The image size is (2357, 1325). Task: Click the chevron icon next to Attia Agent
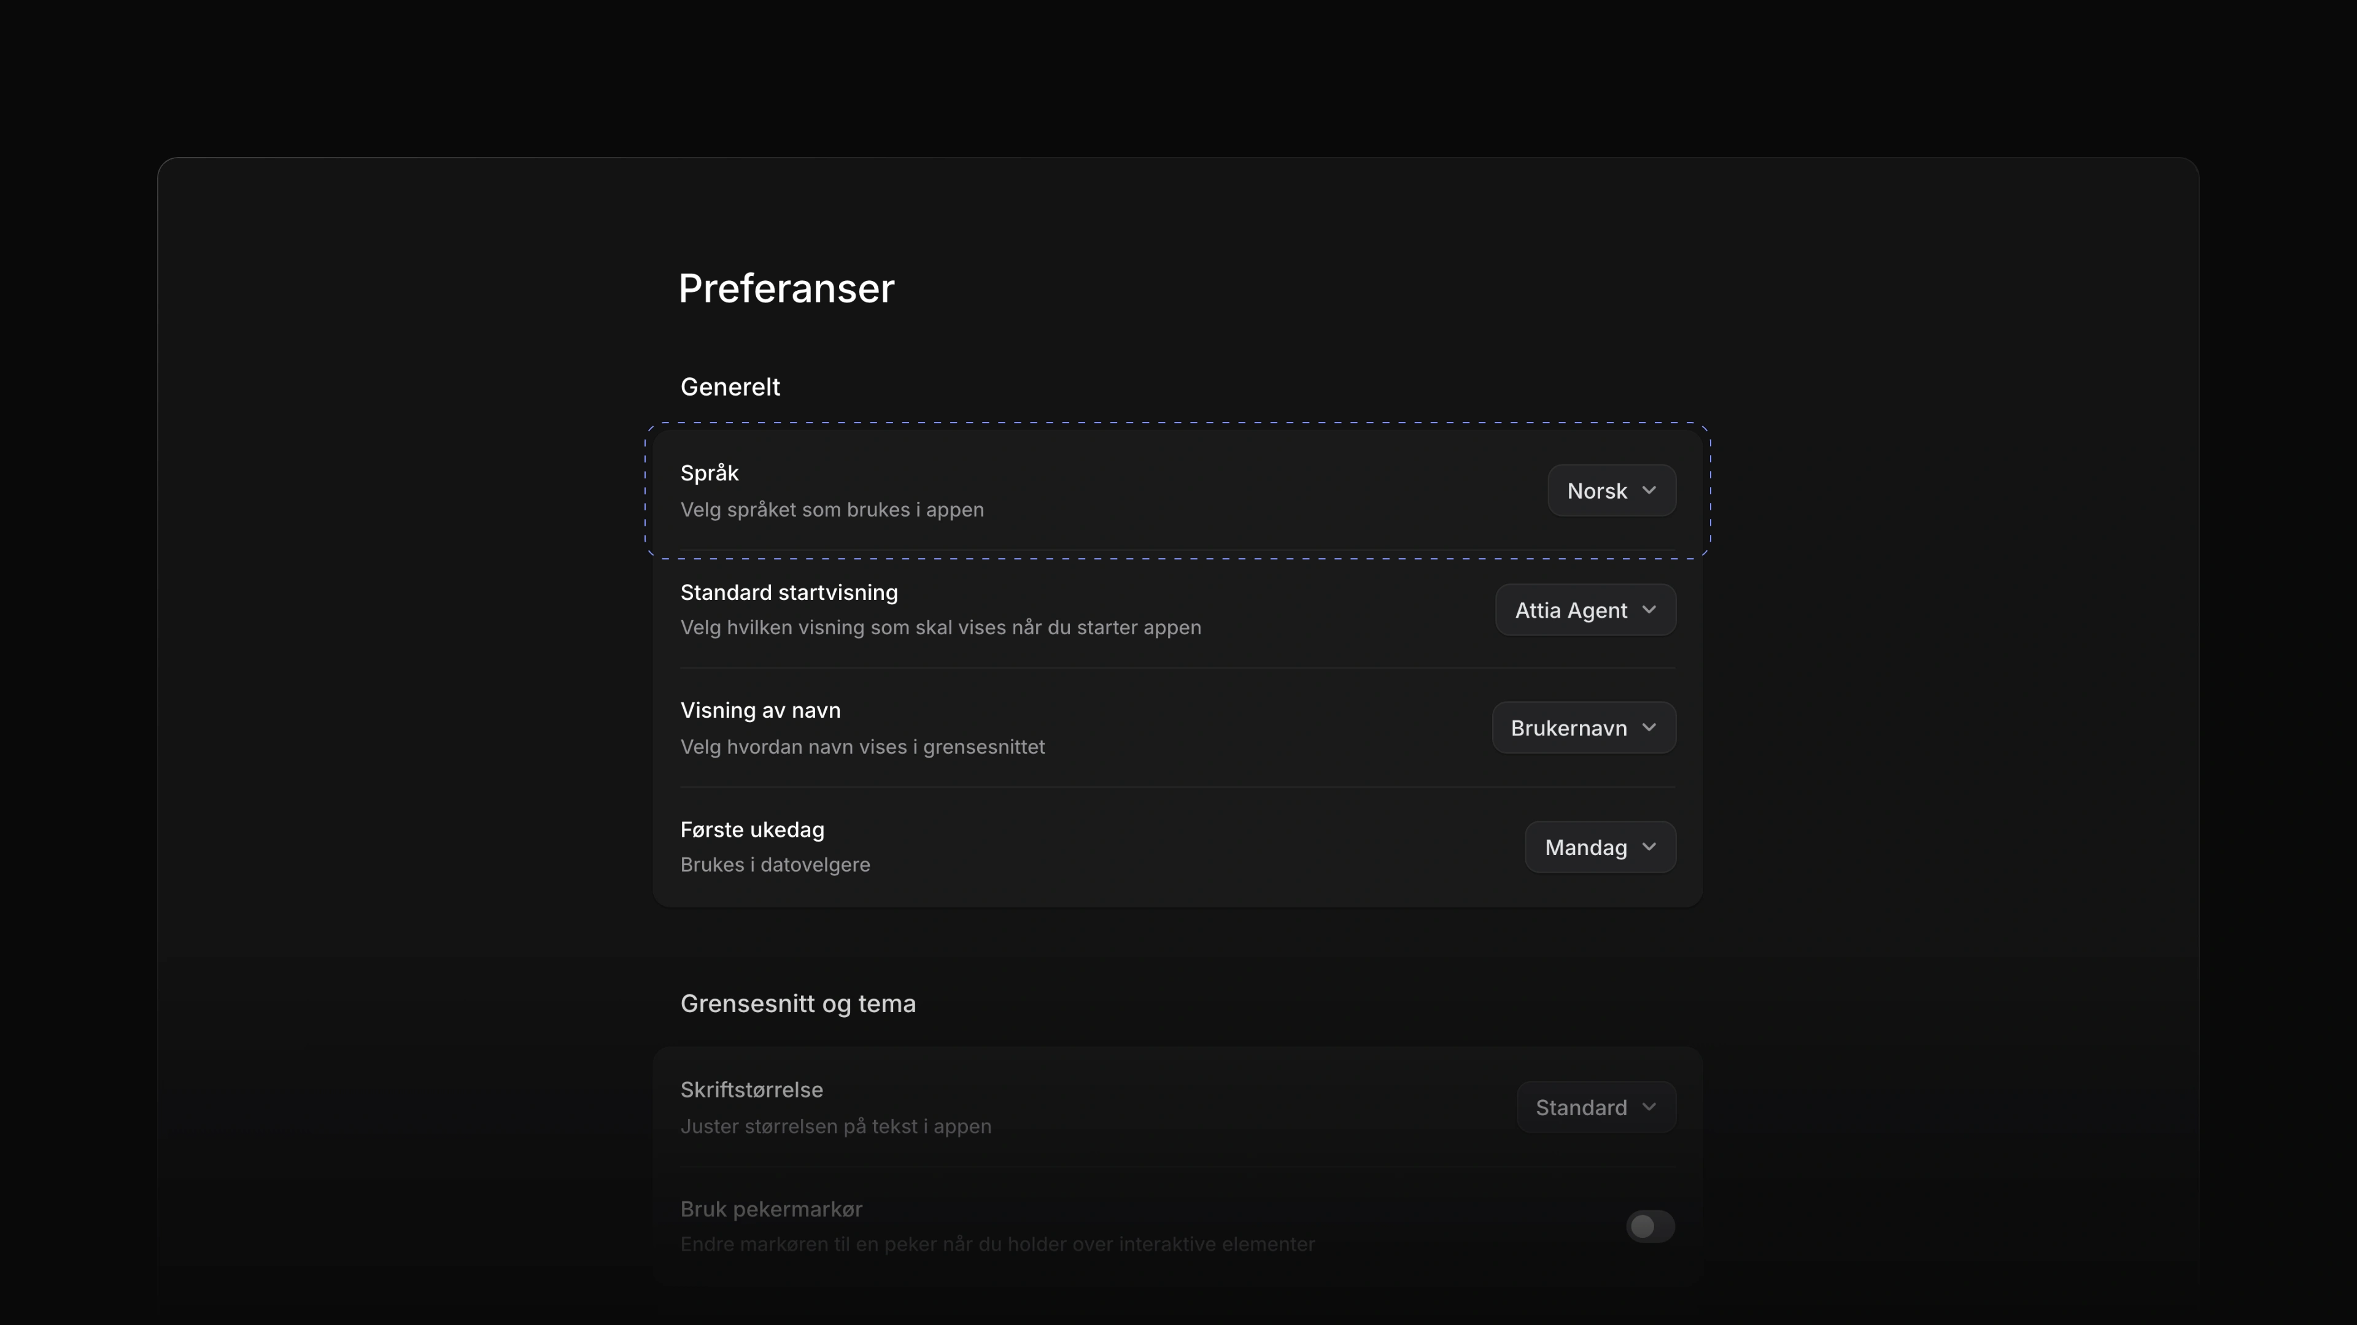[x=1649, y=610]
